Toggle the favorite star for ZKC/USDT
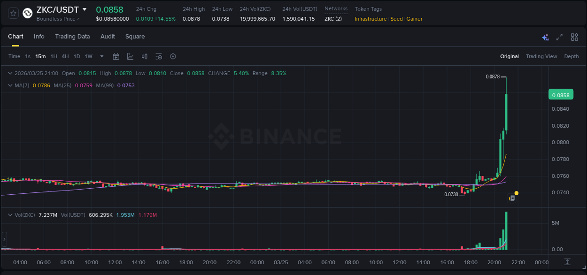 point(13,13)
